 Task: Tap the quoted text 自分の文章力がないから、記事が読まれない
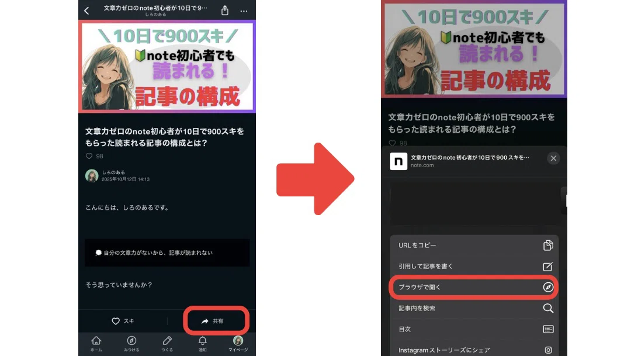tap(158, 253)
